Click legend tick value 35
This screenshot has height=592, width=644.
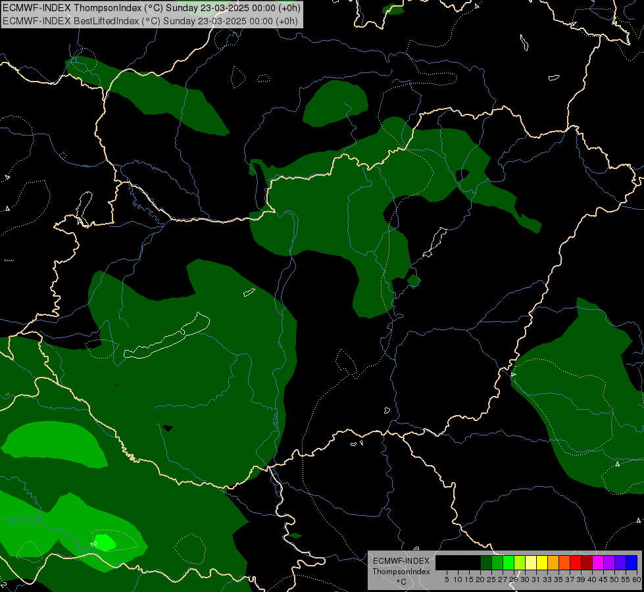coord(558,580)
